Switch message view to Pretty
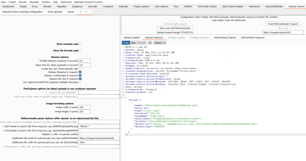 coord(126,43)
